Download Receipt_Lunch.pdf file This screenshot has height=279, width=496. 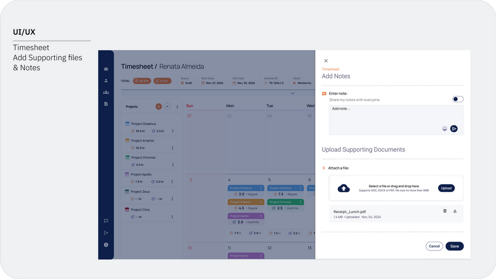(455, 211)
